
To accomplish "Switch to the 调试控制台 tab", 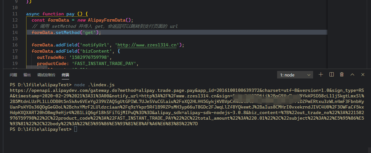I will 46,75.
